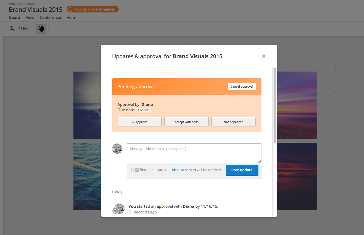Viewport: 364px width, 235px height.
Task: Select the Hand pan tool
Action: pos(41,28)
